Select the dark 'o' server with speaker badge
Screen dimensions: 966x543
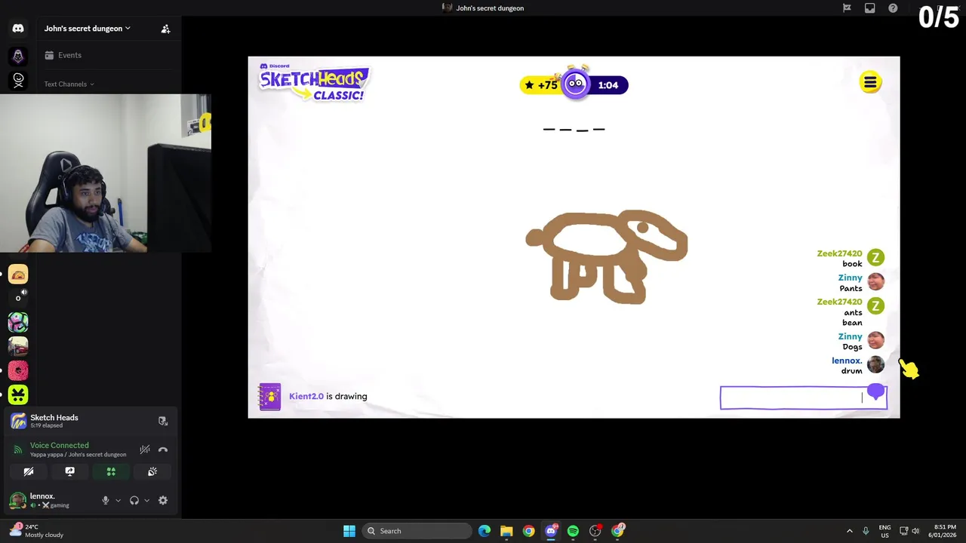(18, 298)
